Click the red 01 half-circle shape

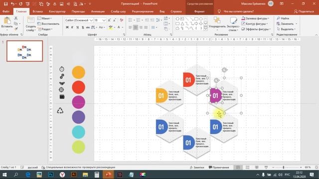click(188, 80)
